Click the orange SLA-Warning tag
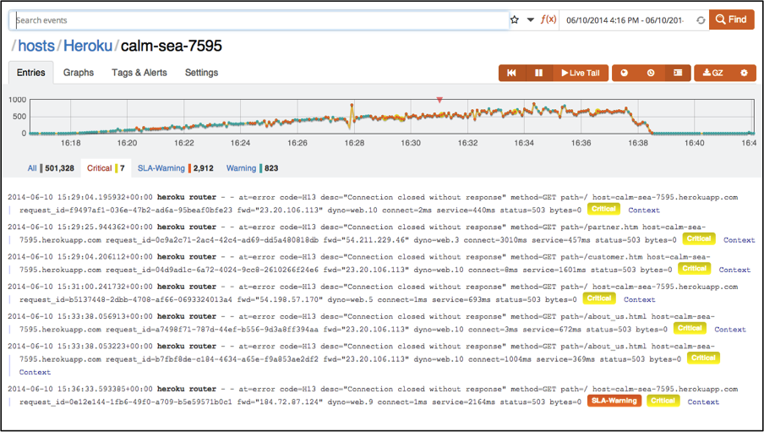 point(614,401)
